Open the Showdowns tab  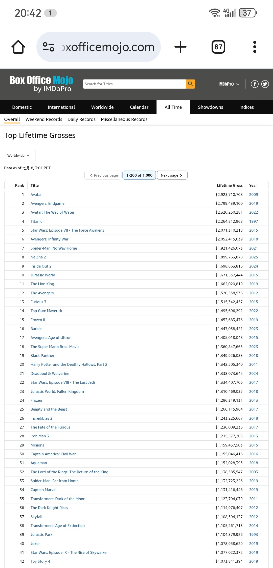point(211,107)
